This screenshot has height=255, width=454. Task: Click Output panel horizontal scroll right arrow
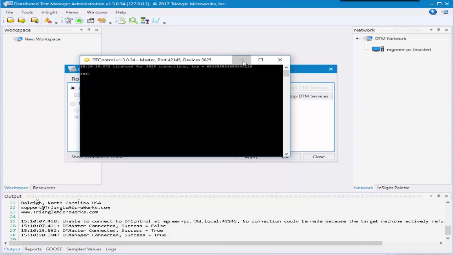pos(441,243)
